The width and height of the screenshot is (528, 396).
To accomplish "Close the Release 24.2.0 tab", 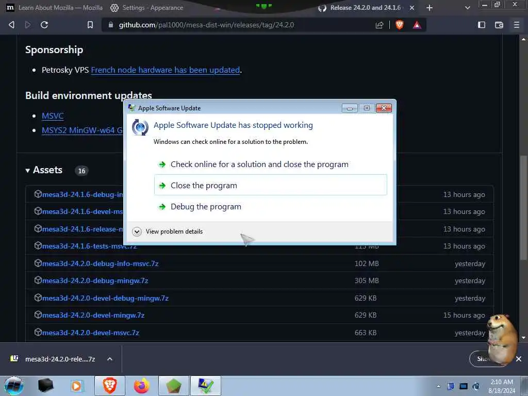I will point(412,8).
